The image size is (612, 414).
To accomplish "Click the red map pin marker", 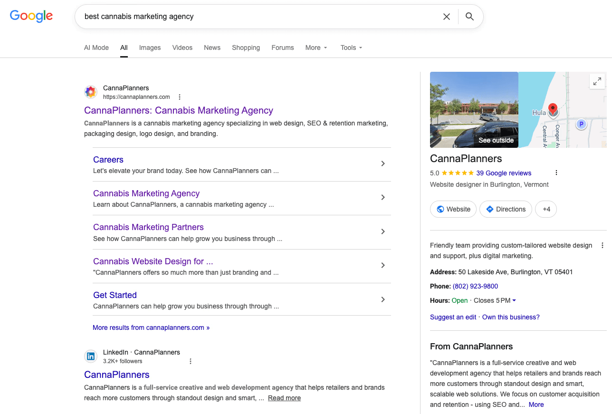I will (x=553, y=110).
